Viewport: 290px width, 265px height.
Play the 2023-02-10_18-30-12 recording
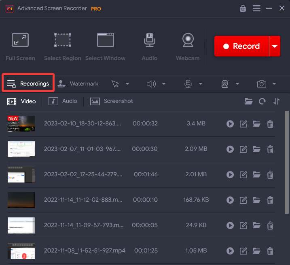(x=230, y=124)
